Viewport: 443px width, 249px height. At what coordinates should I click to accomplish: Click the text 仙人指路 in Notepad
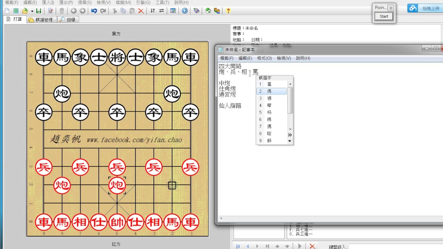coord(230,106)
